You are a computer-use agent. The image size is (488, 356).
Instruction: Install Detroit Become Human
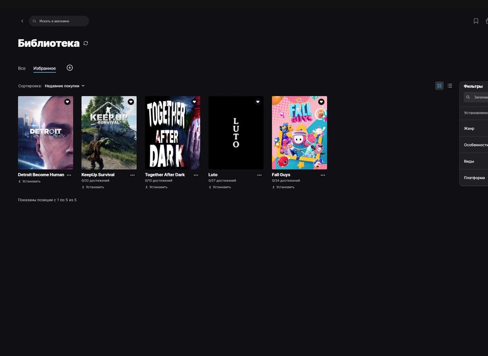[30, 182]
